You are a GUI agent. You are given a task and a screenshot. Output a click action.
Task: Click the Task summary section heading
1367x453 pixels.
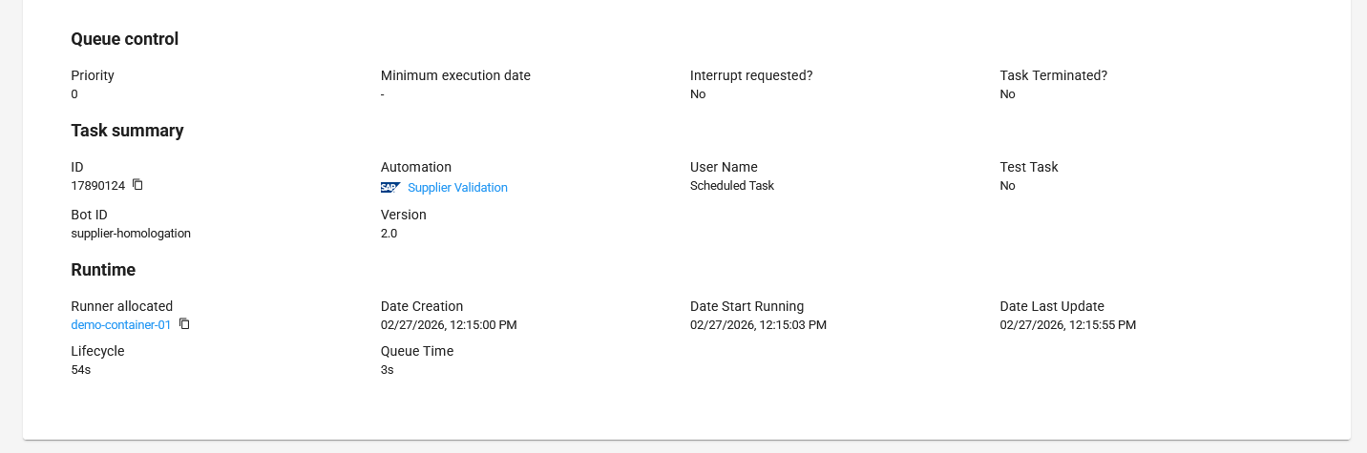(127, 131)
